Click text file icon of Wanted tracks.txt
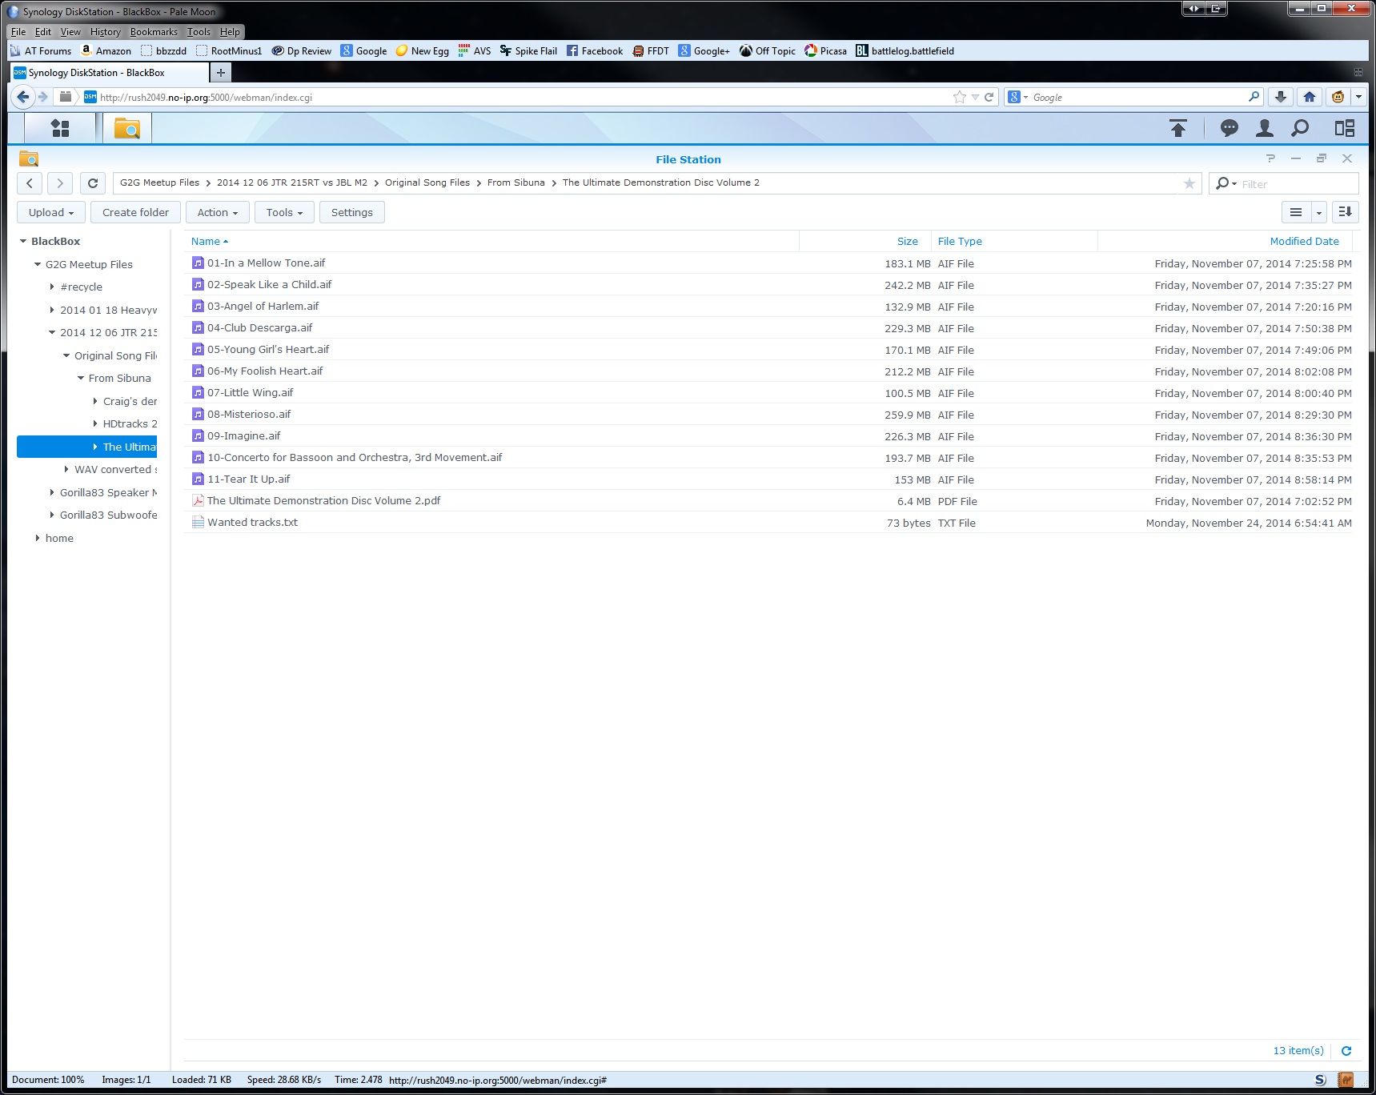The image size is (1376, 1095). tap(198, 522)
